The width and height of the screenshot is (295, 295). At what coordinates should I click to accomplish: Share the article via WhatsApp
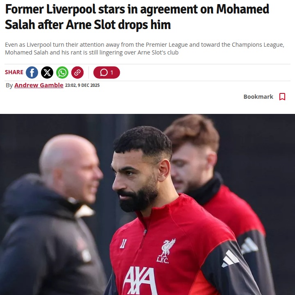[x=62, y=73]
